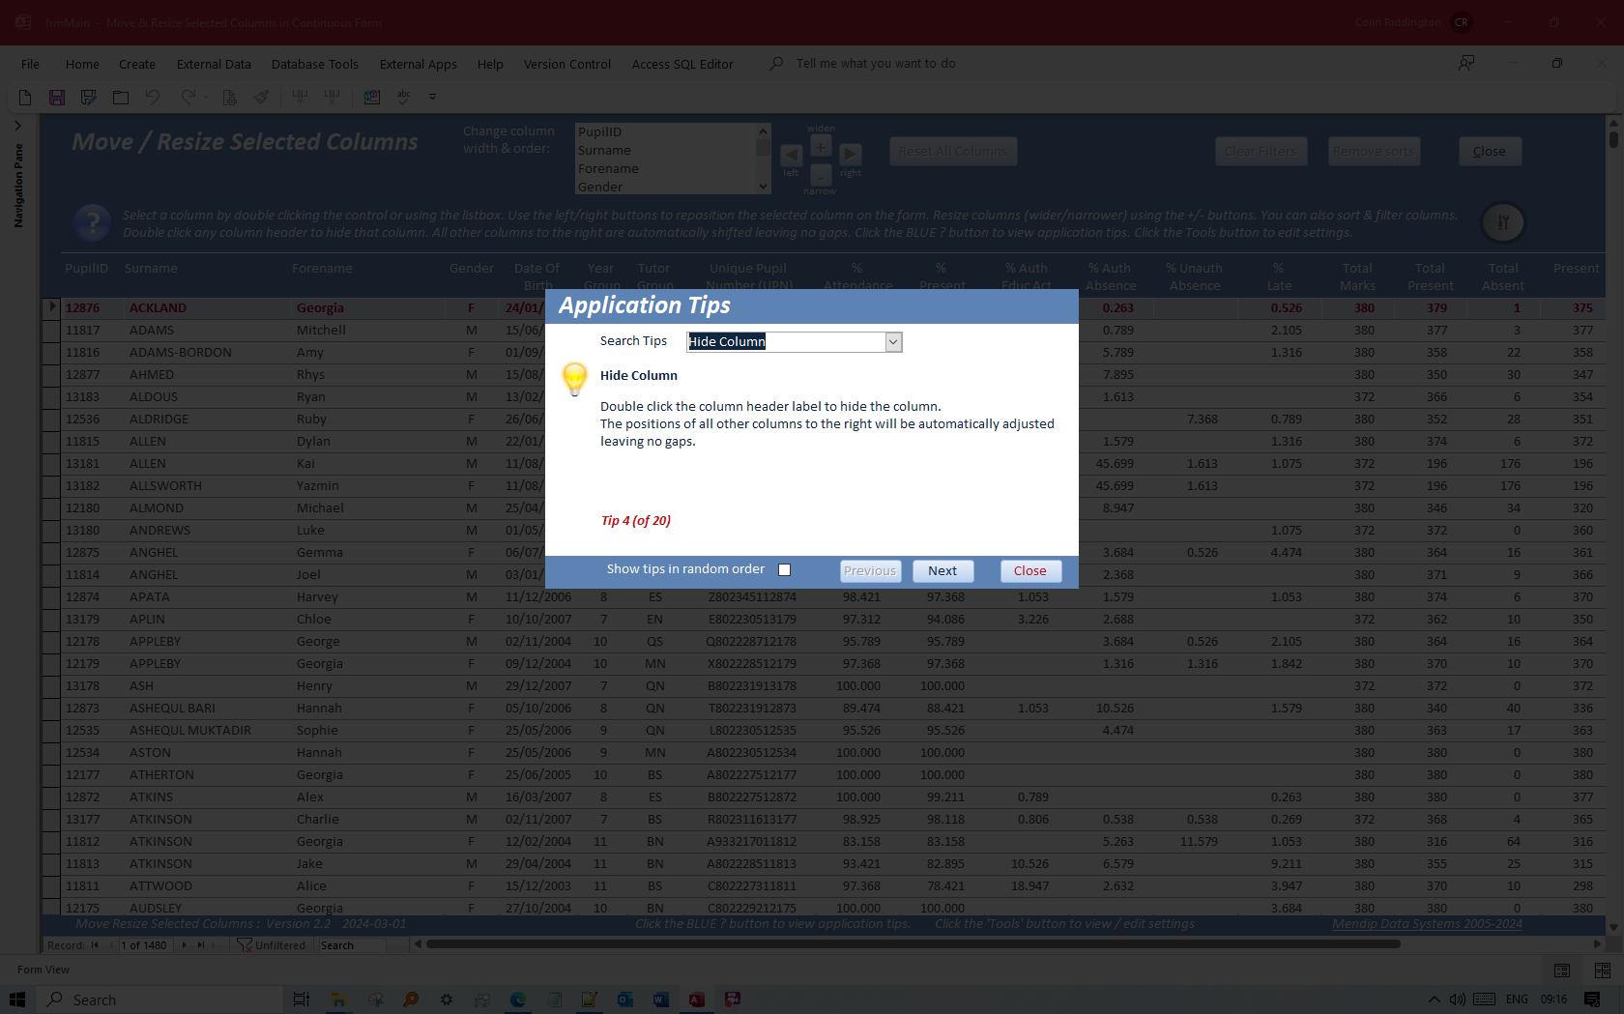Click the Spelling abc check icon
The height and width of the screenshot is (1014, 1624).
pos(404,97)
